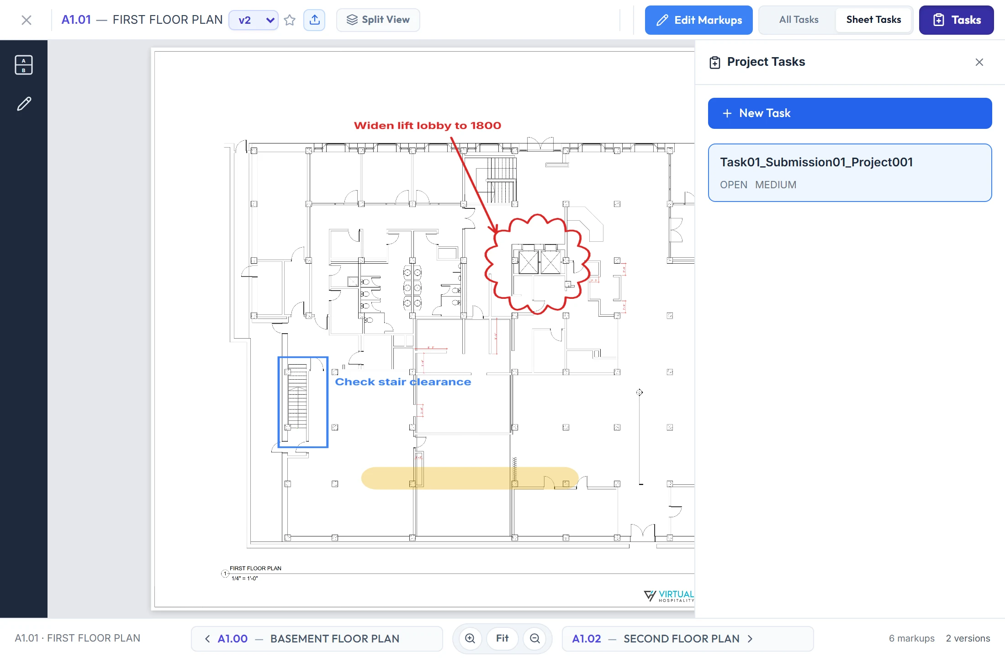Click the zoom in magnifier icon
The image size is (1005, 658).
[470, 638]
